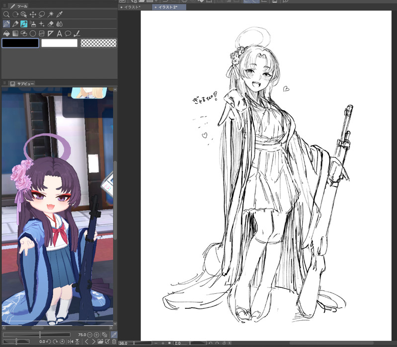This screenshot has height=347, width=397.
Task: Select the Airbrush tool
Action: 33,24
